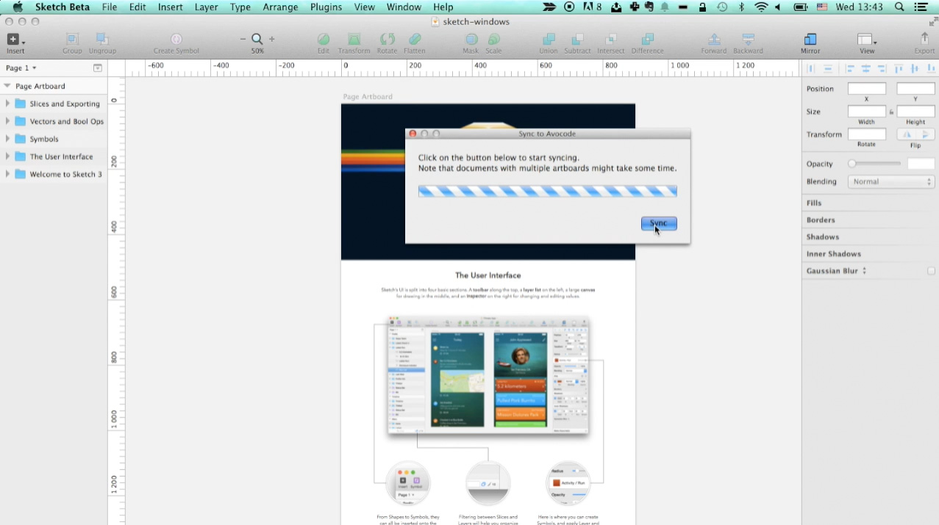Open the Window menu
Screen dimensions: 939x525
click(404, 7)
